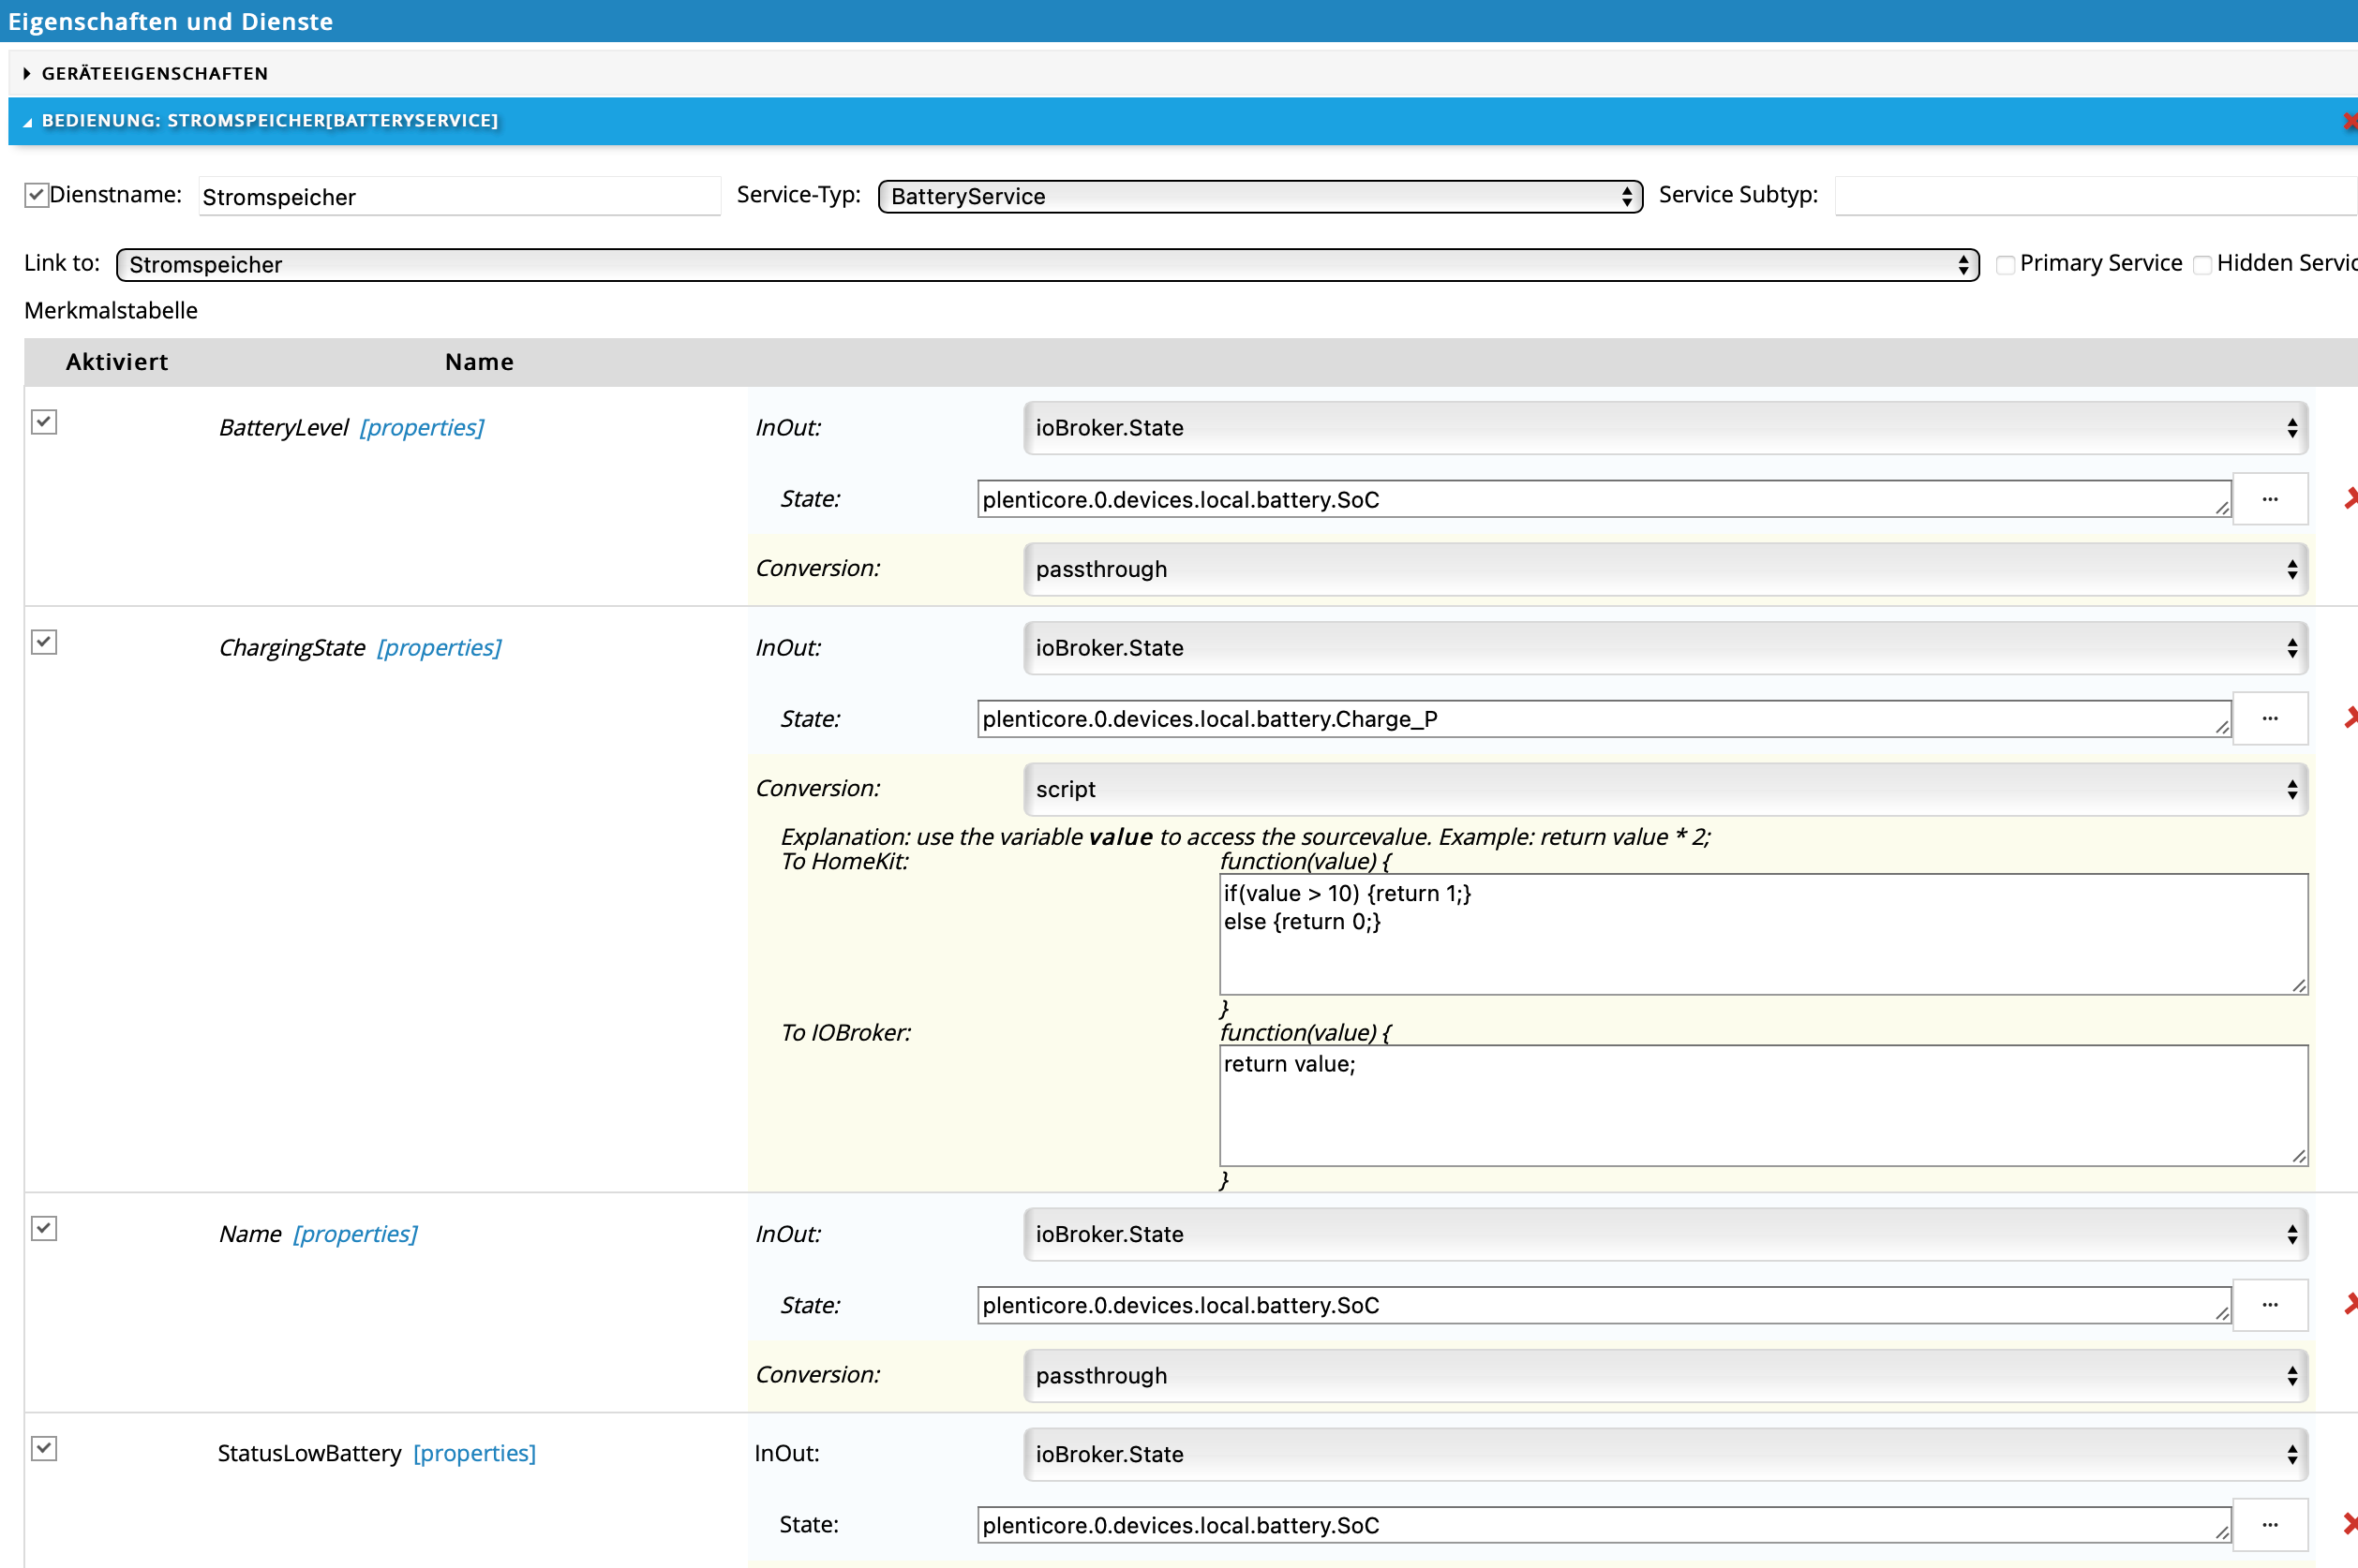Toggle the Dienstname checkbox
The width and height of the screenshot is (2358, 1568).
point(37,195)
